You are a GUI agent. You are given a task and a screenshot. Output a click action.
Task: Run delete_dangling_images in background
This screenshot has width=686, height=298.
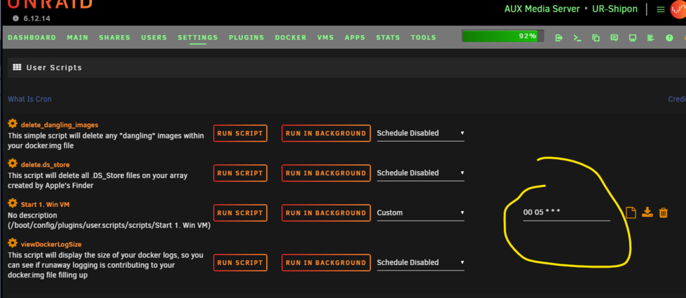326,134
